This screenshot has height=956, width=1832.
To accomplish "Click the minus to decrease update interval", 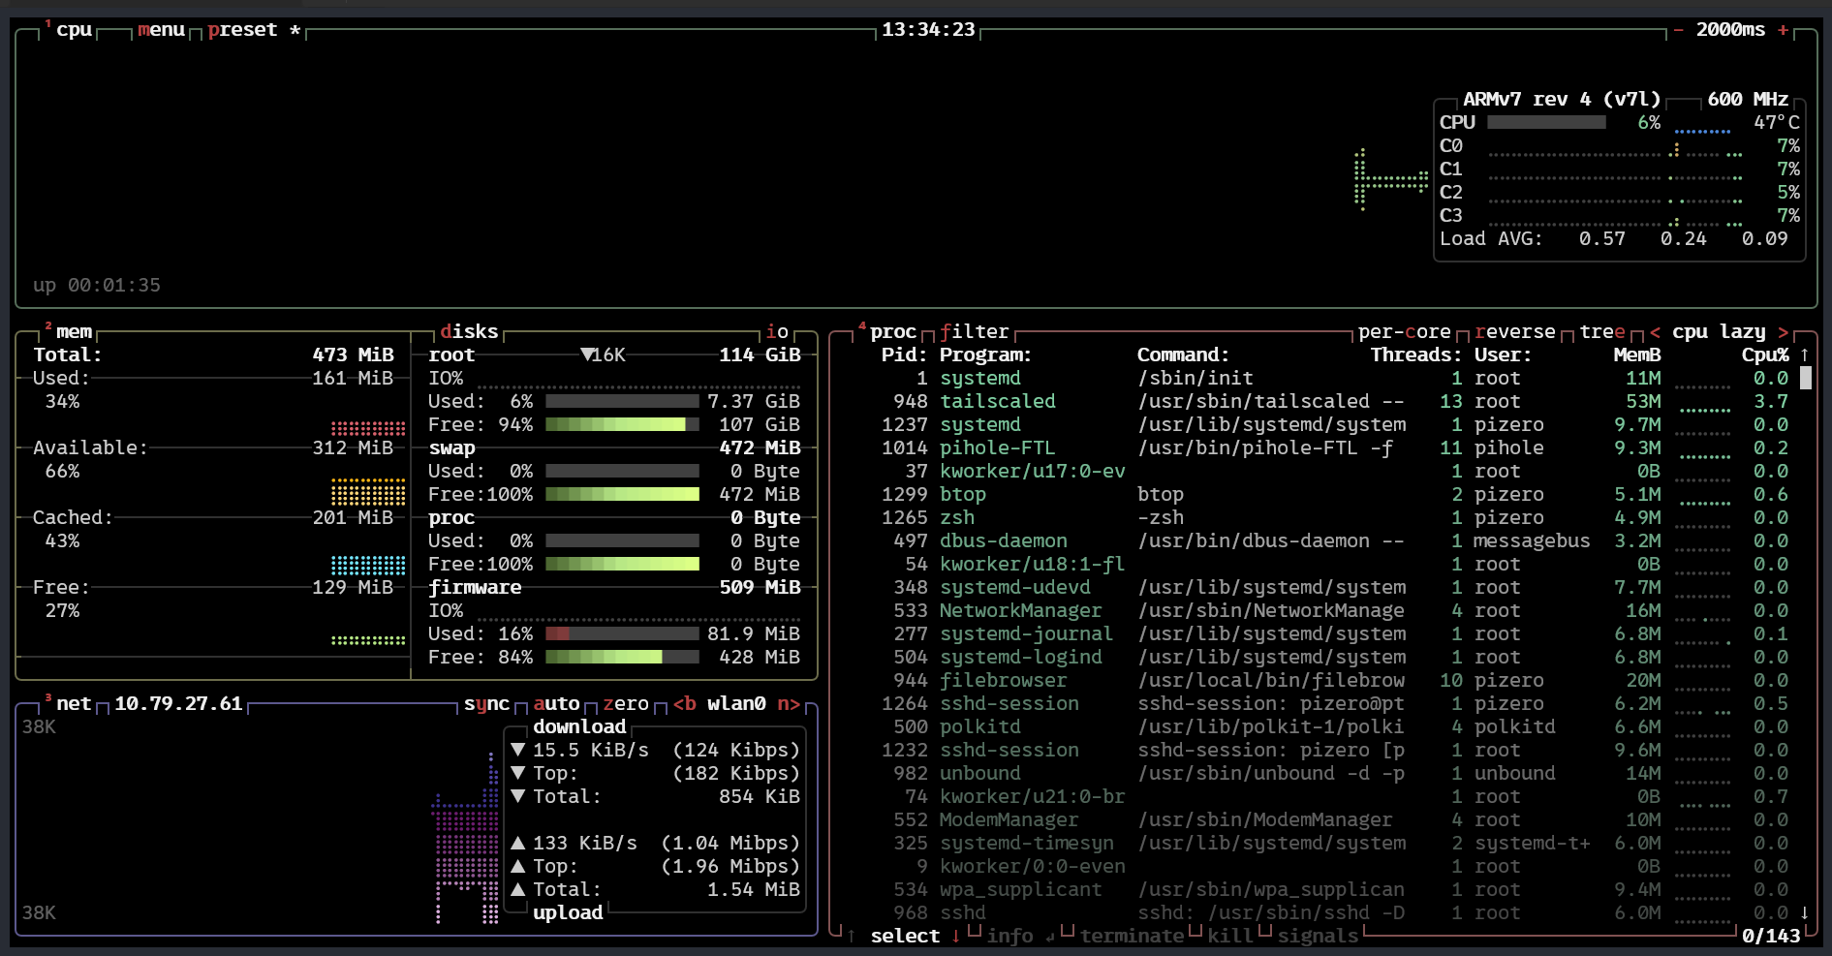I will click(1678, 30).
